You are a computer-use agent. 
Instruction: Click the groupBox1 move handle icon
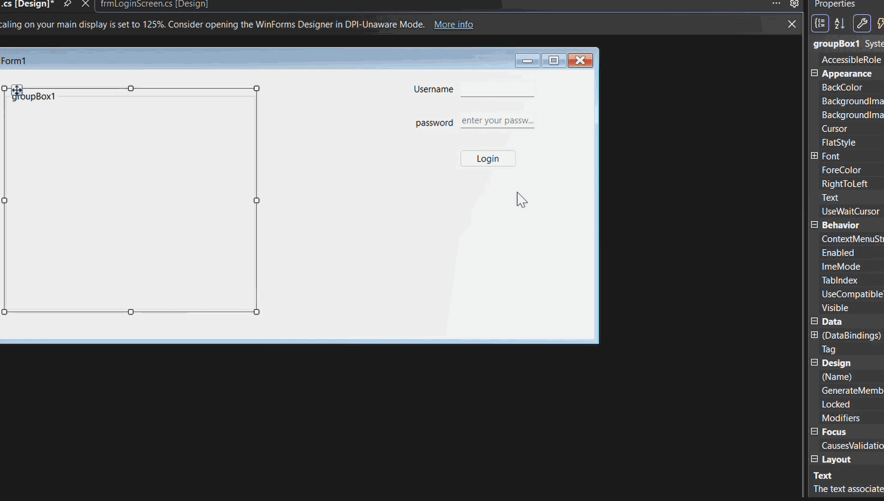(x=17, y=90)
